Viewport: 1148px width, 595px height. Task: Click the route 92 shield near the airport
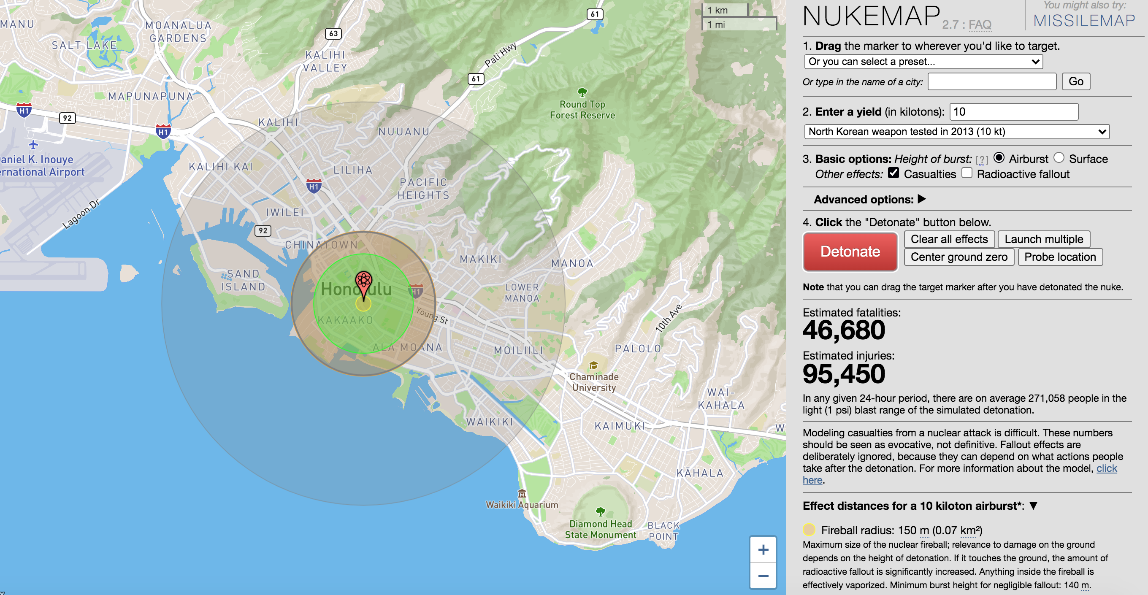pos(67,118)
